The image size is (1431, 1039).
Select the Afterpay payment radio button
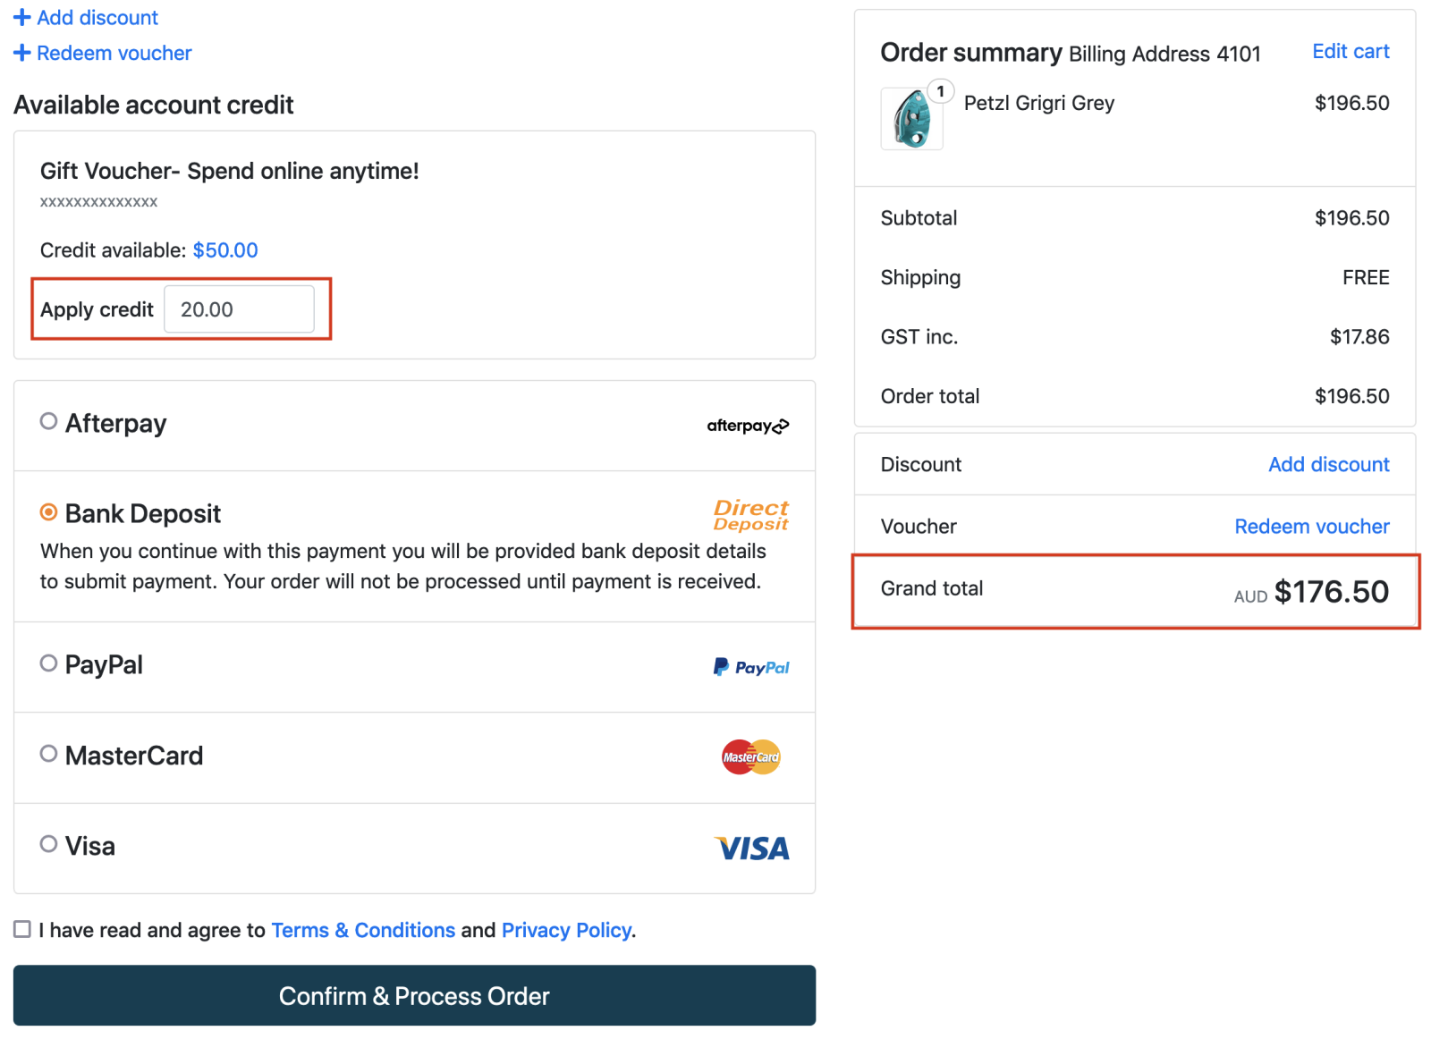(49, 421)
